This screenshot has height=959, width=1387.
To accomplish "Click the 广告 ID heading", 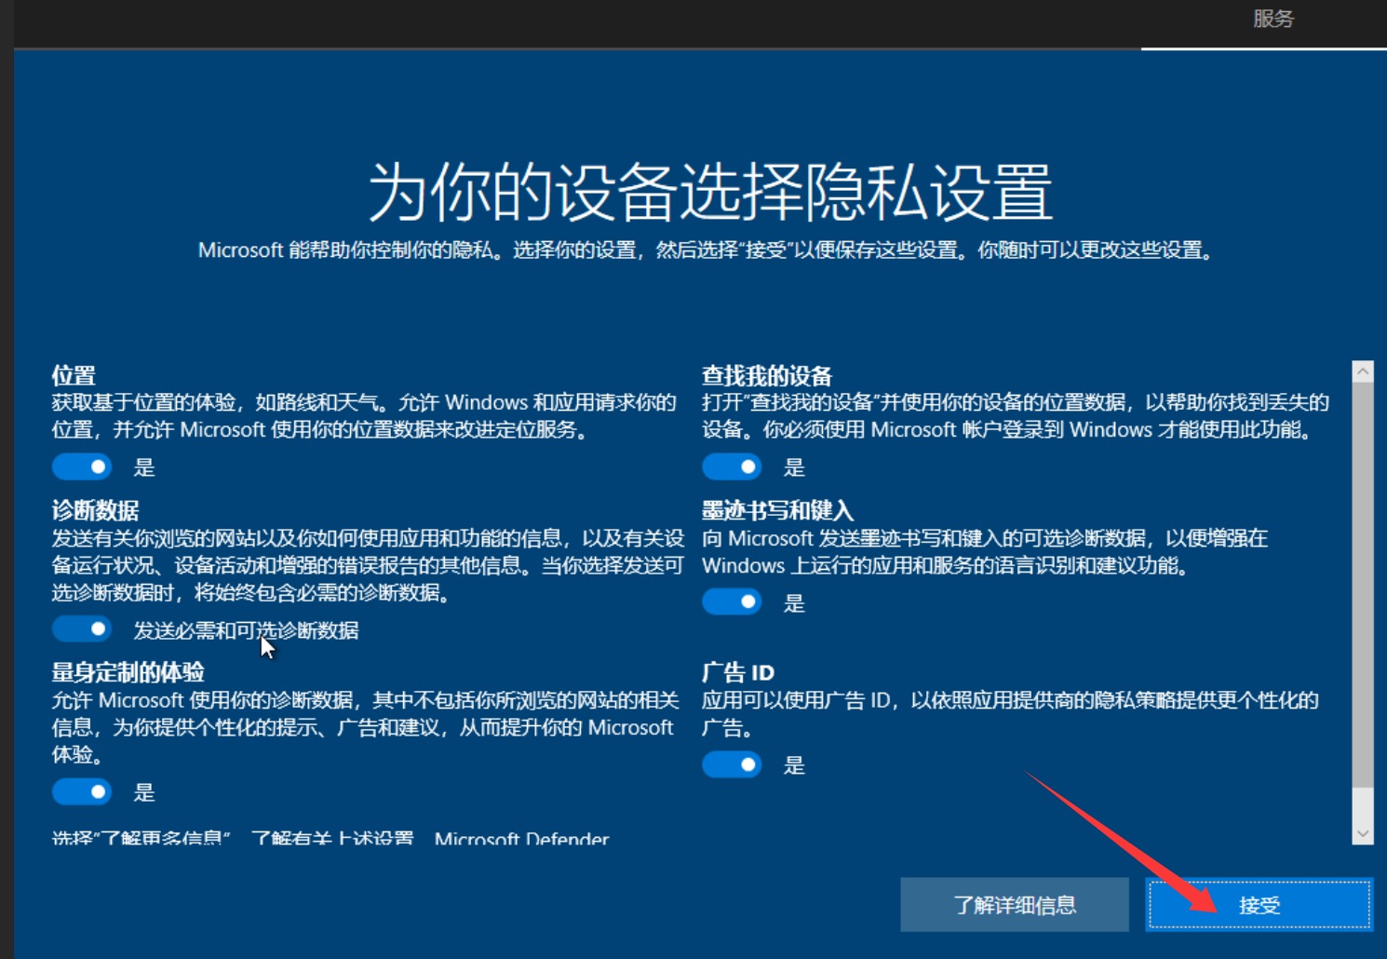I will [738, 672].
